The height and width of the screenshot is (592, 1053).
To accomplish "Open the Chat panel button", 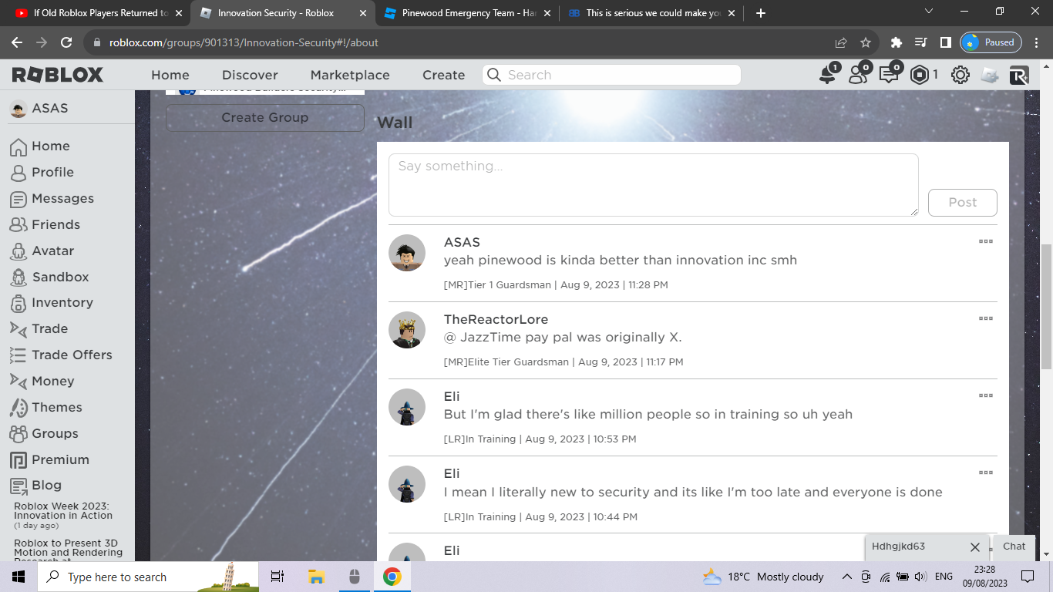I will (1014, 547).
